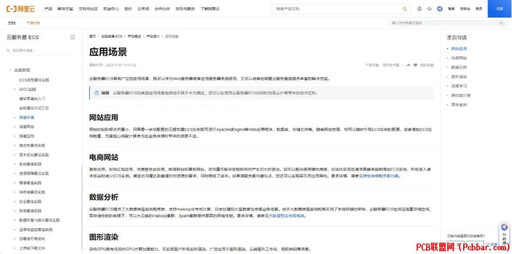Open the 文档与社区 top menu
The height and width of the screenshot is (254, 512).
(88, 9)
